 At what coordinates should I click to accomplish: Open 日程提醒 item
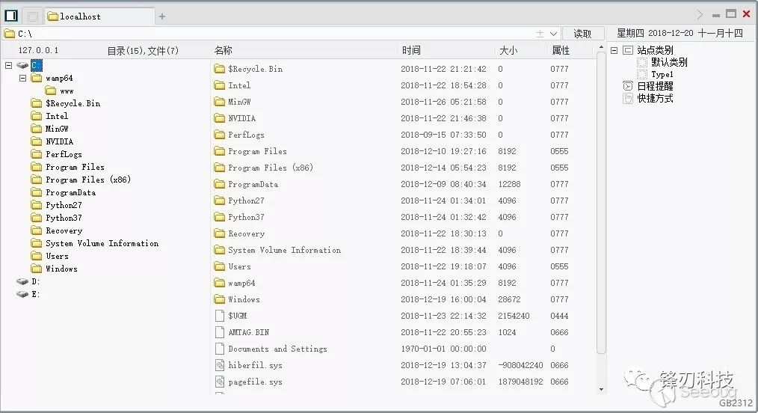point(655,86)
